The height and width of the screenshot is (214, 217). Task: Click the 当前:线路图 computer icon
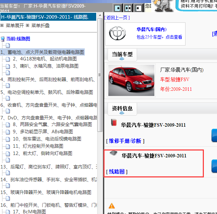[3, 39]
